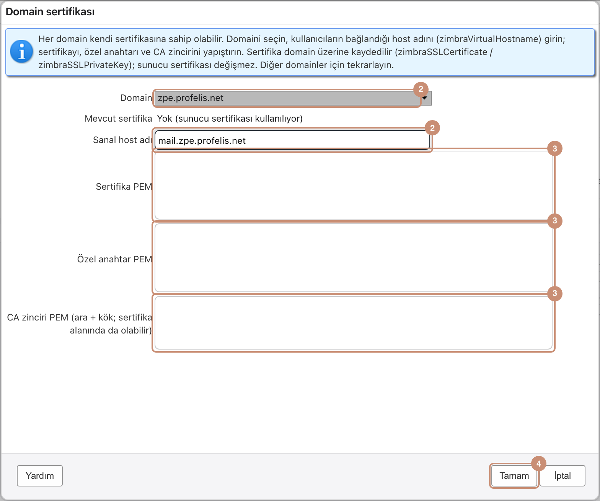Focus the Özel anahtar PEM text area
Viewport: 600px width, 501px height.
[354, 258]
